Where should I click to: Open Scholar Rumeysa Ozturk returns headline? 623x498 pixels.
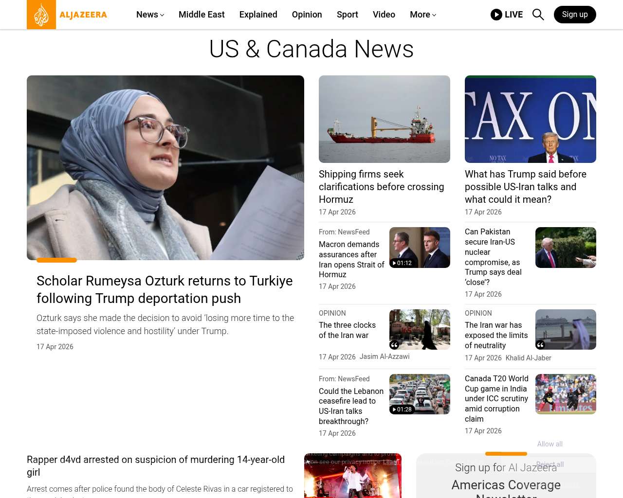[x=165, y=289]
